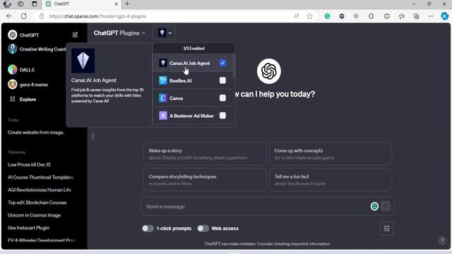Open Use Instacart Plugin chat

28,228
